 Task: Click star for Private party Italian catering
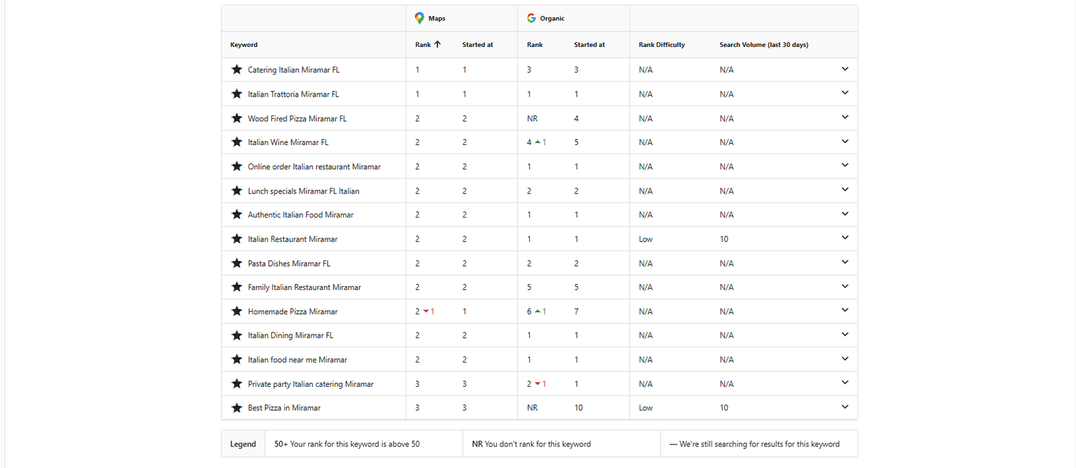[237, 384]
